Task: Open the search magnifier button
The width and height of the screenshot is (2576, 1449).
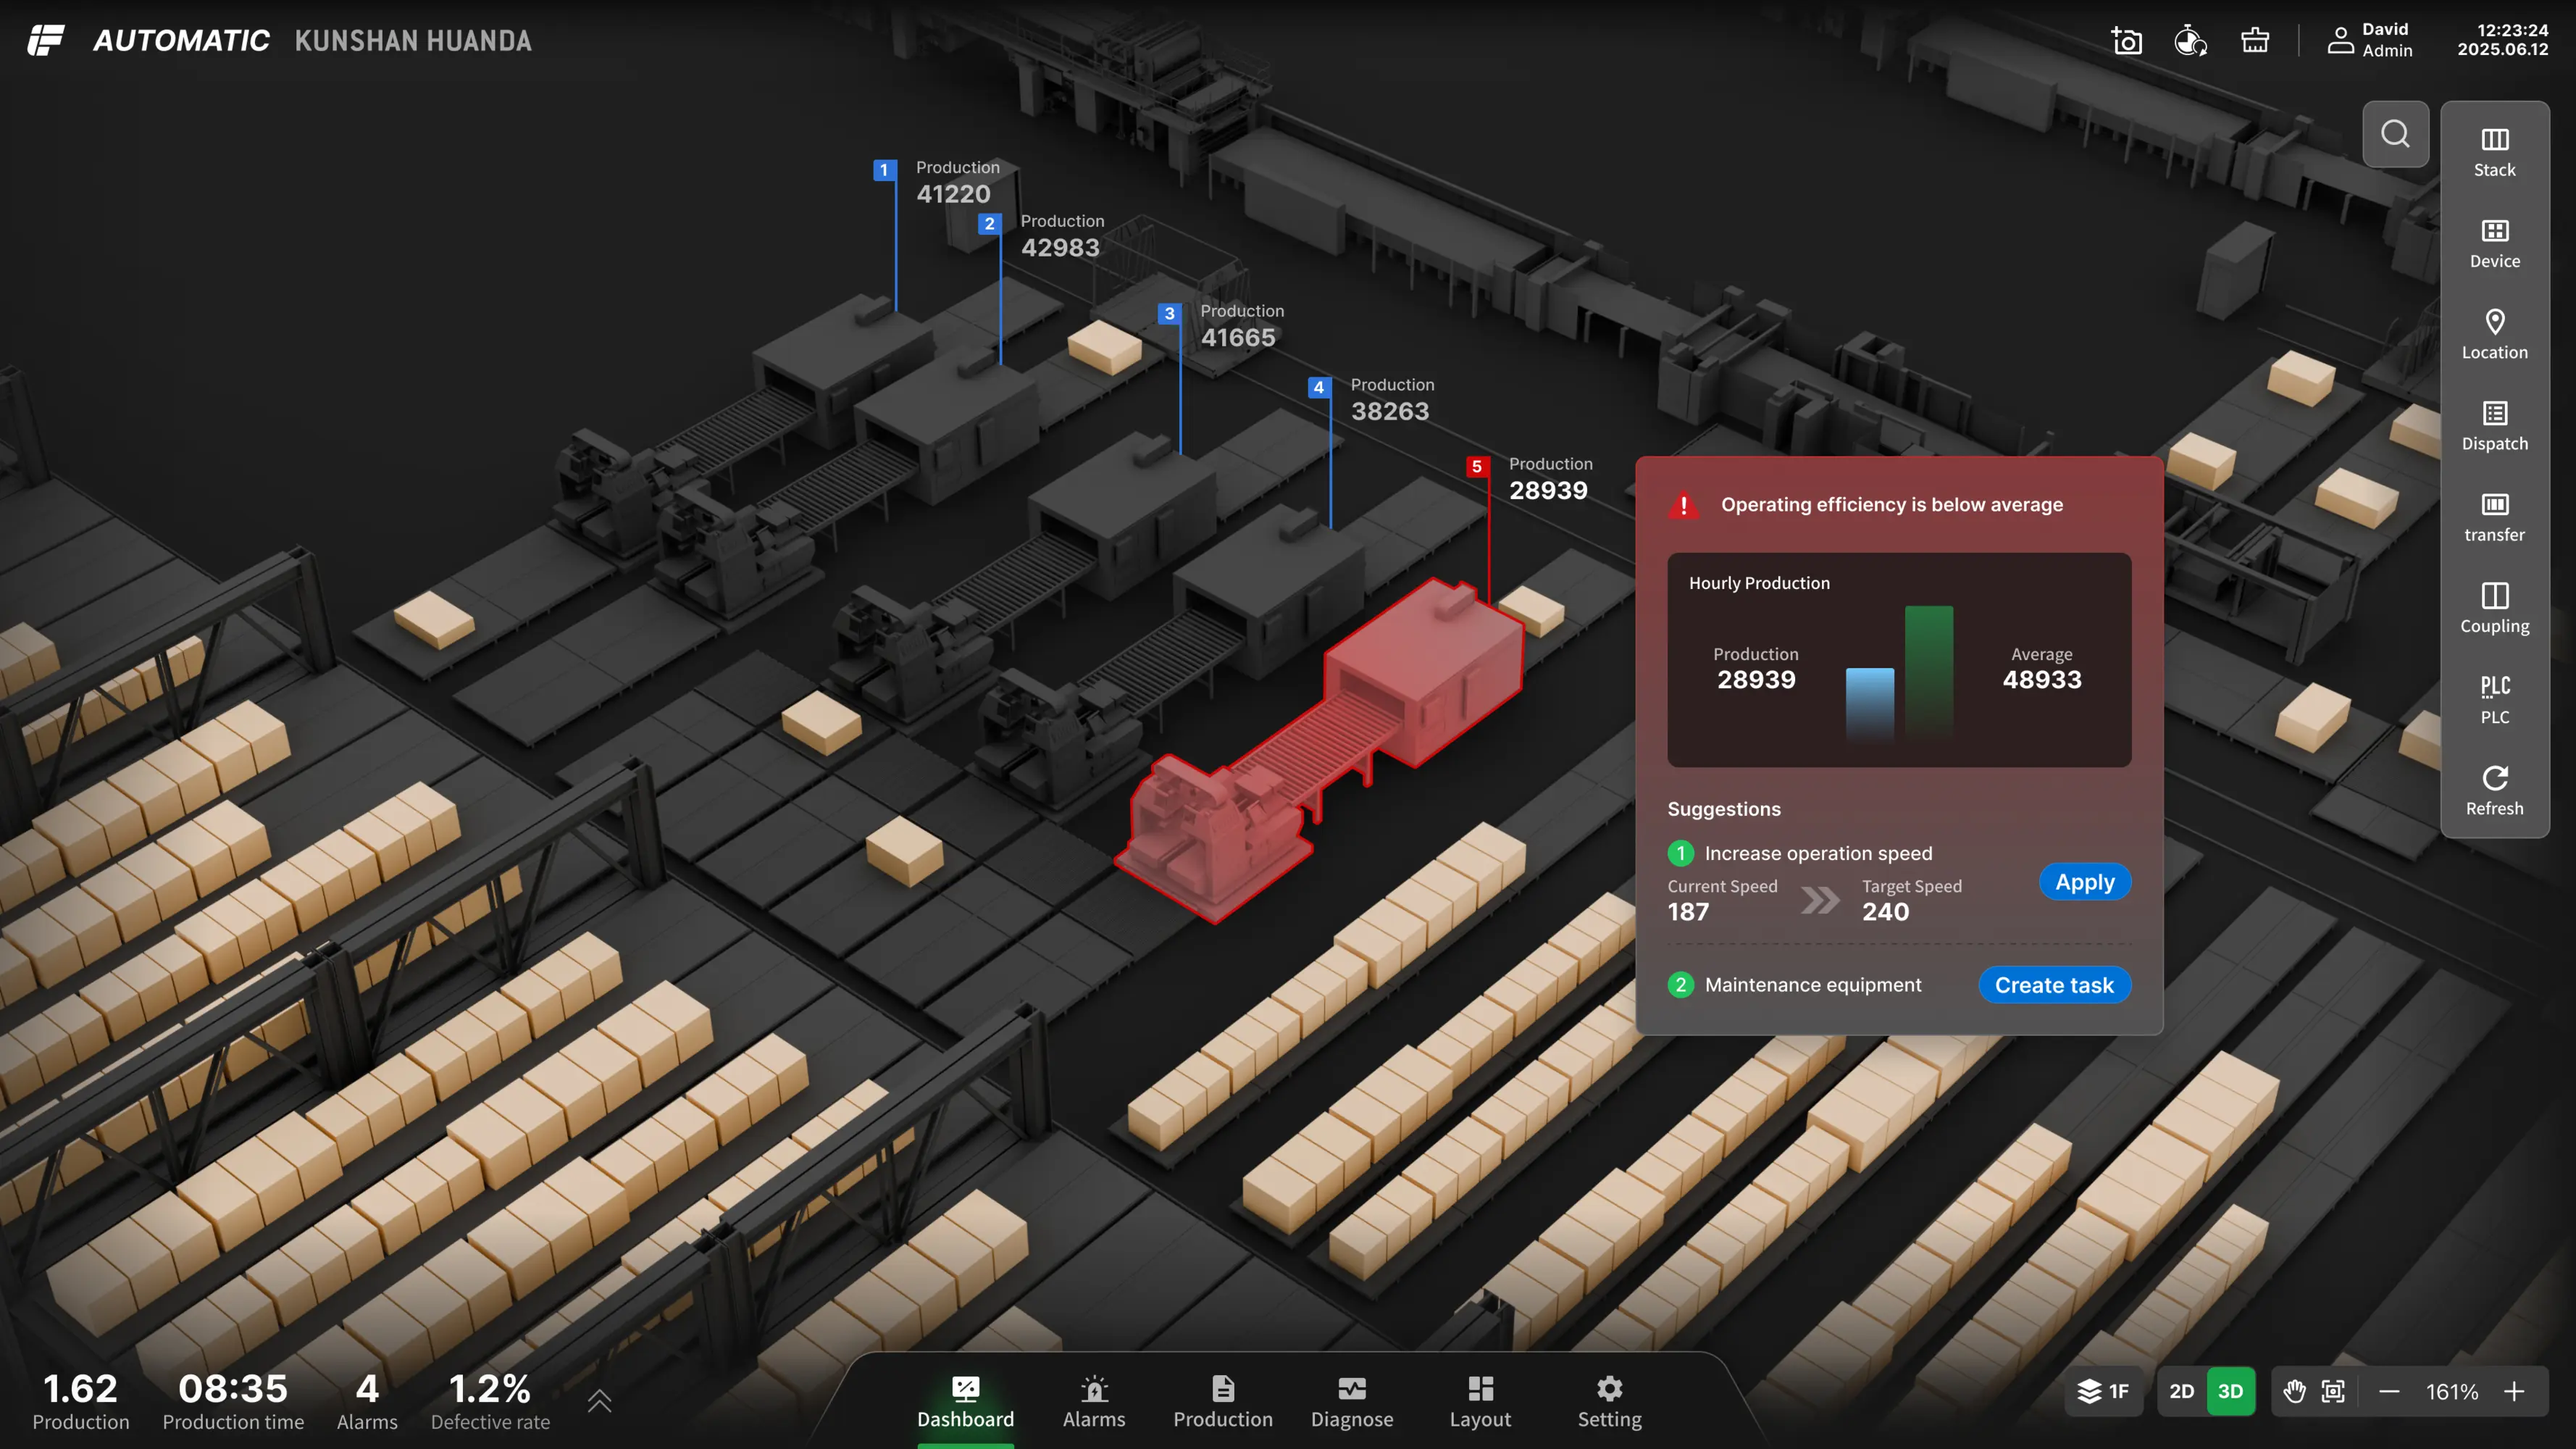Action: click(2395, 134)
